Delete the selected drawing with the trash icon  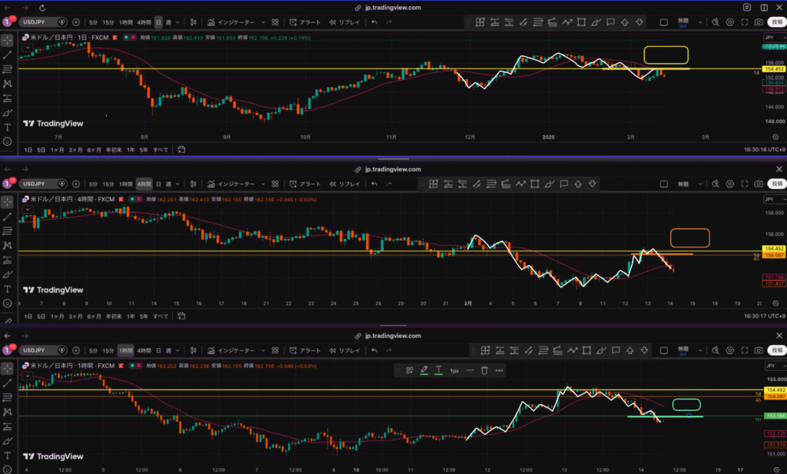[x=484, y=370]
